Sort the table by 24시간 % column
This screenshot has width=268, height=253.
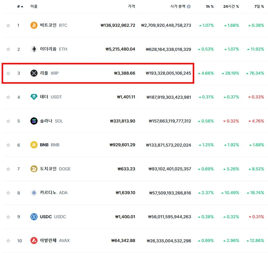coord(231,7)
